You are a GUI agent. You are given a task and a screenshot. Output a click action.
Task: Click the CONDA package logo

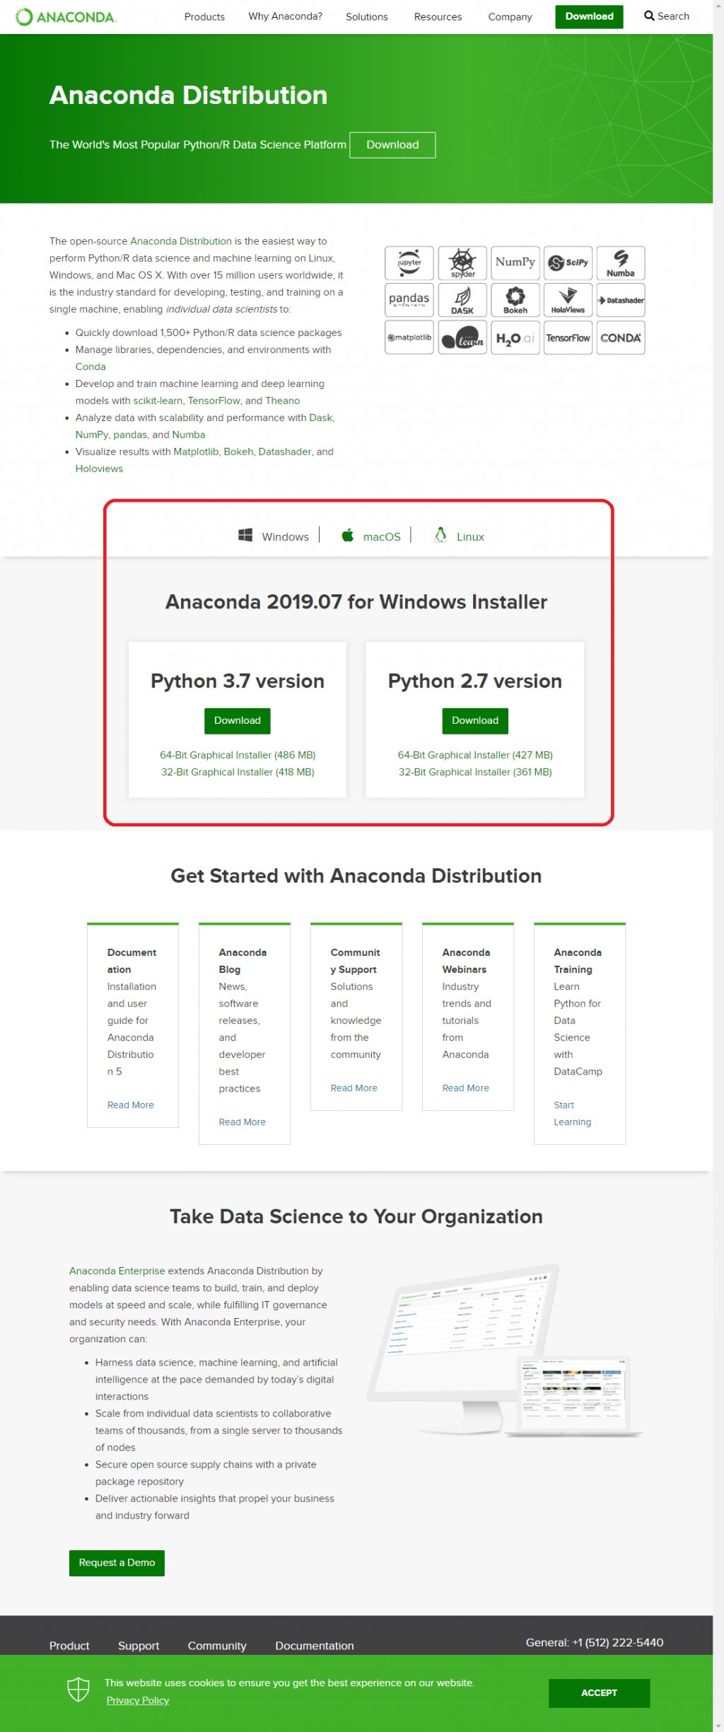(x=621, y=337)
